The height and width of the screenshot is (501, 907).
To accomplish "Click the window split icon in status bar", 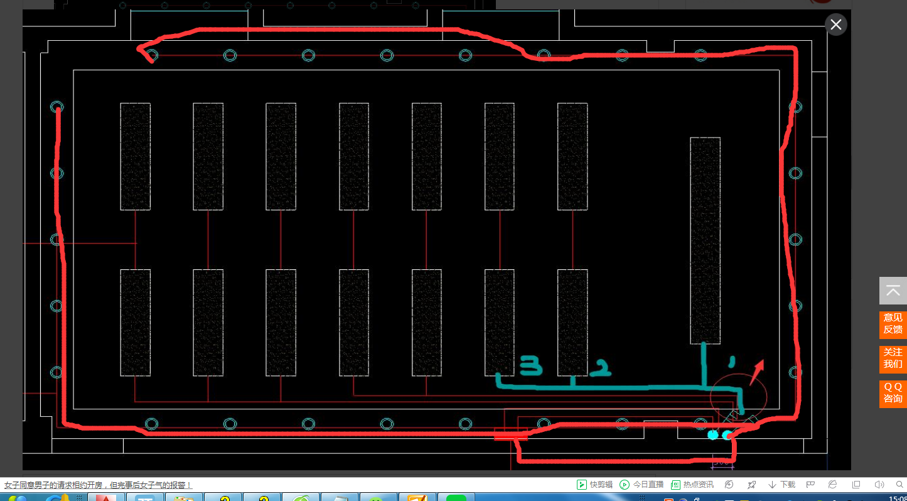I will pos(856,485).
